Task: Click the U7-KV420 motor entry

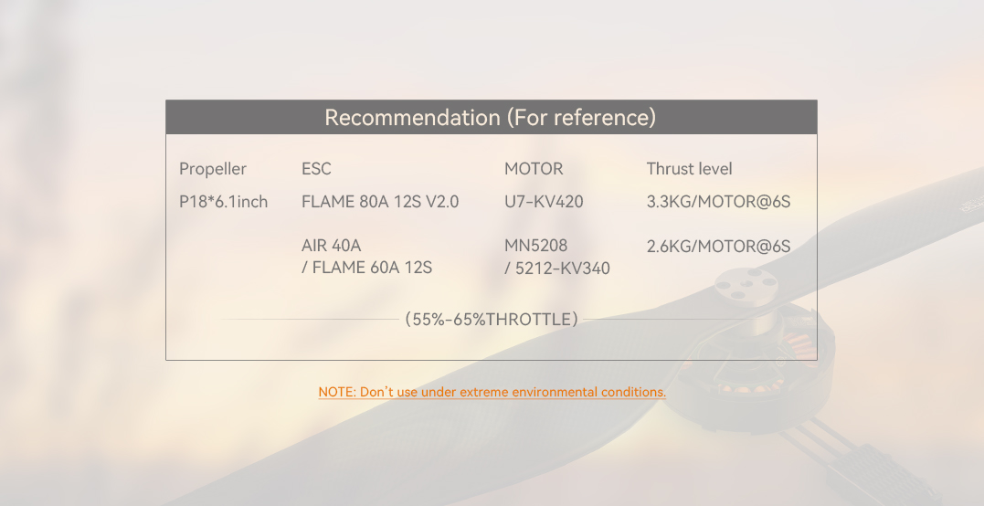Action: [x=544, y=202]
